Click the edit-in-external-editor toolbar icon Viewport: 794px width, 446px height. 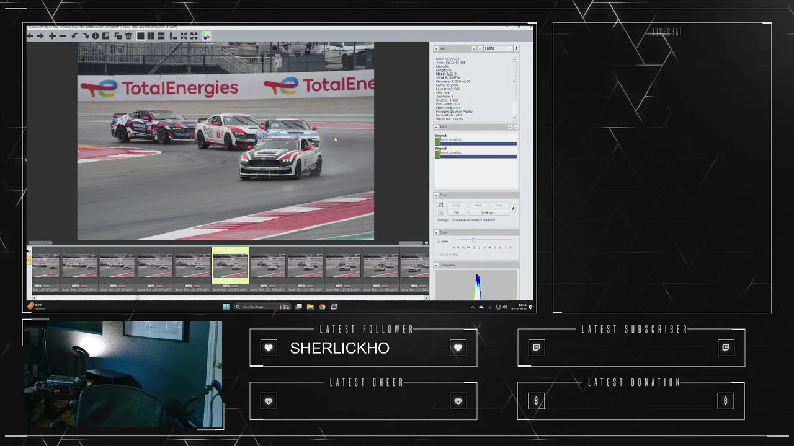tap(105, 36)
